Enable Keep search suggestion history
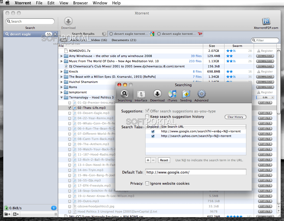Image resolution: width=284 pixels, height=221 pixels. (x=147, y=117)
